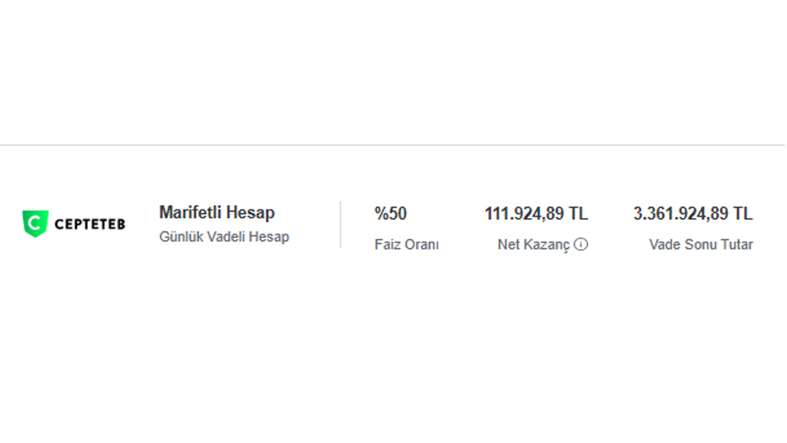Click the vertical divider beside Marifetli Hesap
This screenshot has width=787, height=443.
click(x=340, y=225)
